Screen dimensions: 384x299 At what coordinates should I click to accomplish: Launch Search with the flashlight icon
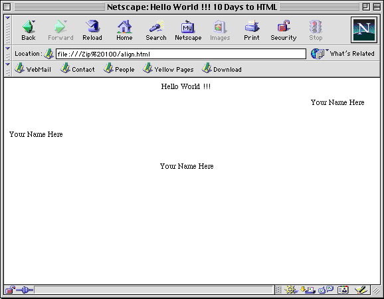pyautogui.click(x=156, y=30)
